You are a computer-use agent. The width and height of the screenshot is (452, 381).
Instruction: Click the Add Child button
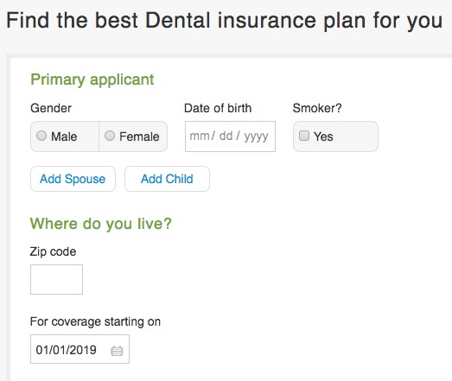click(x=167, y=179)
